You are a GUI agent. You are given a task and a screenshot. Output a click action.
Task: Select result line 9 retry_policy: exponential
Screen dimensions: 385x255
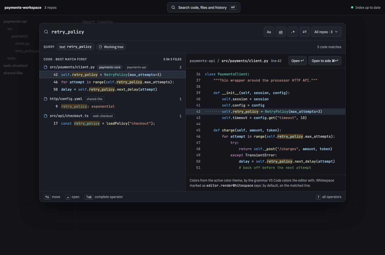(x=112, y=106)
